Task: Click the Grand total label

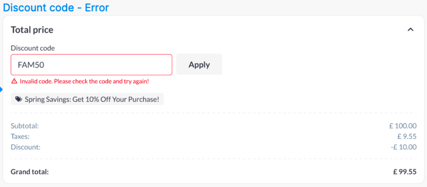Action: (x=29, y=171)
